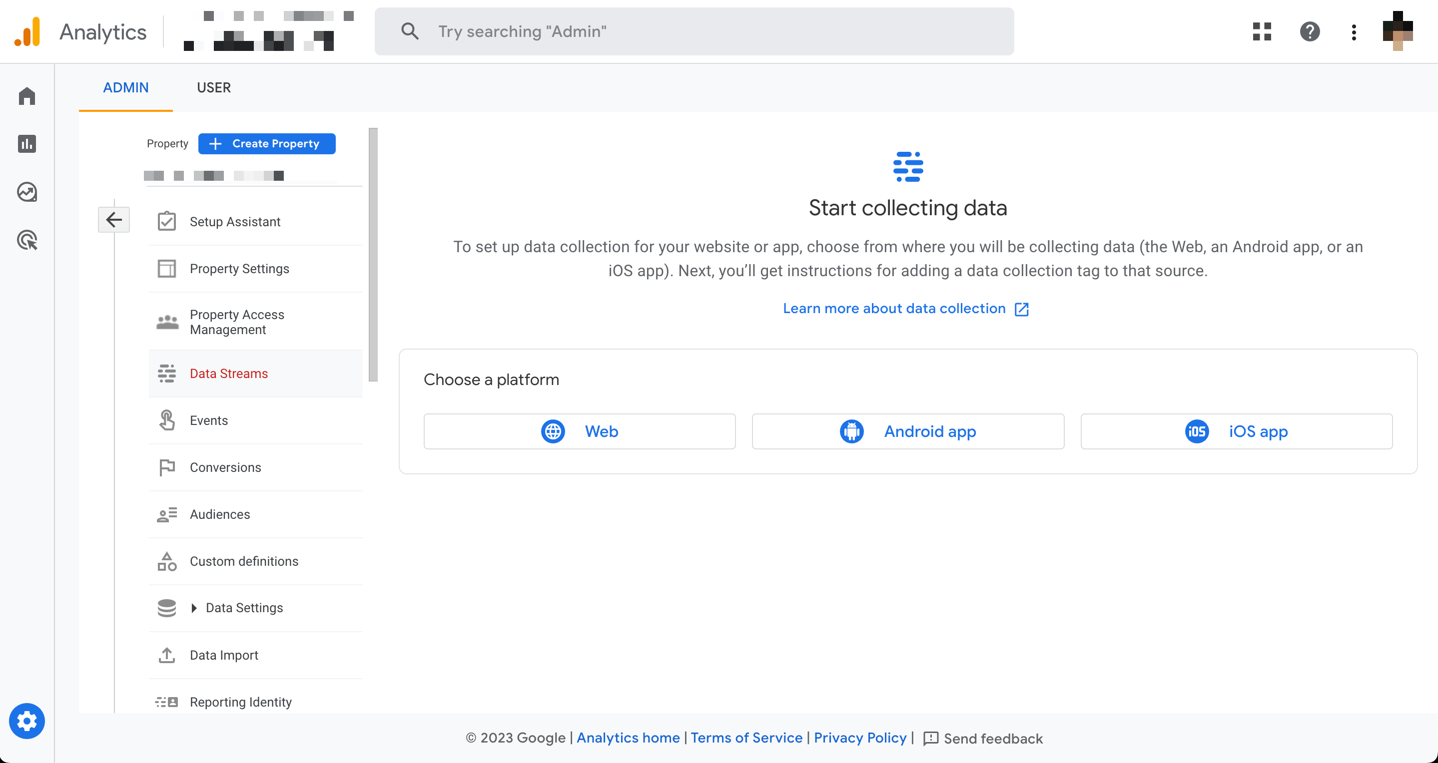Screen dimensions: 1438x763
Task: Expand the Data Settings section
Action: click(x=195, y=608)
